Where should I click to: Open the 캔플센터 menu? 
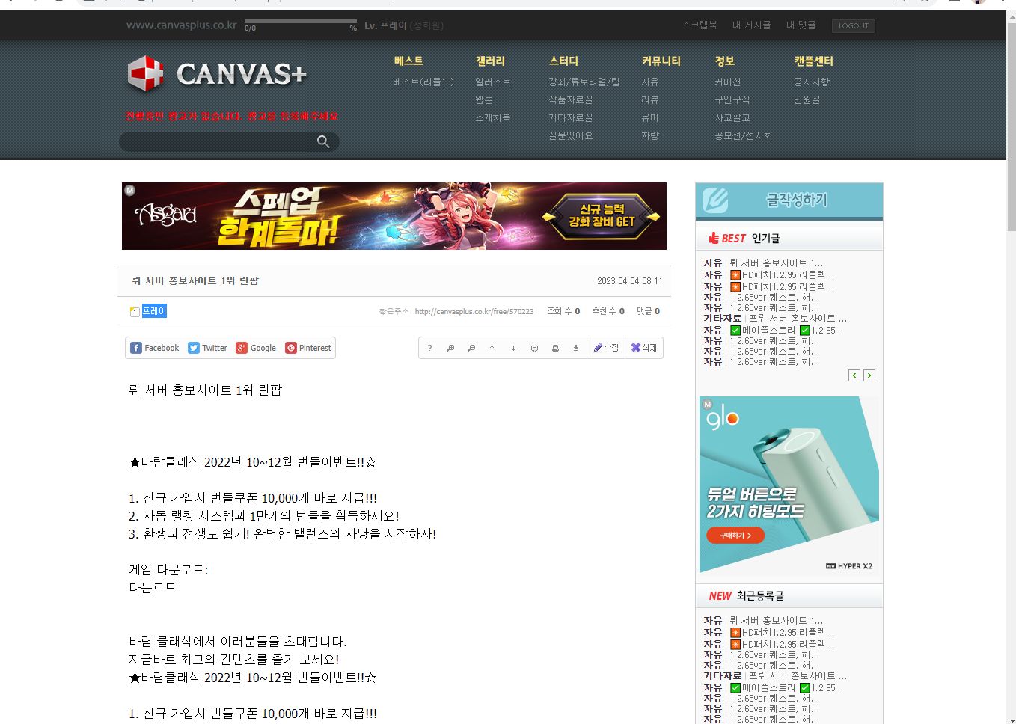(814, 61)
